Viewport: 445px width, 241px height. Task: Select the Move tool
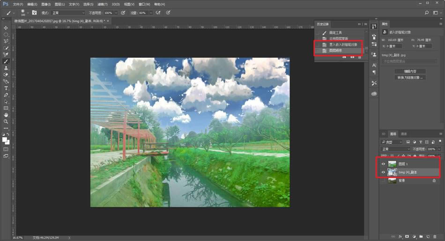[6, 28]
